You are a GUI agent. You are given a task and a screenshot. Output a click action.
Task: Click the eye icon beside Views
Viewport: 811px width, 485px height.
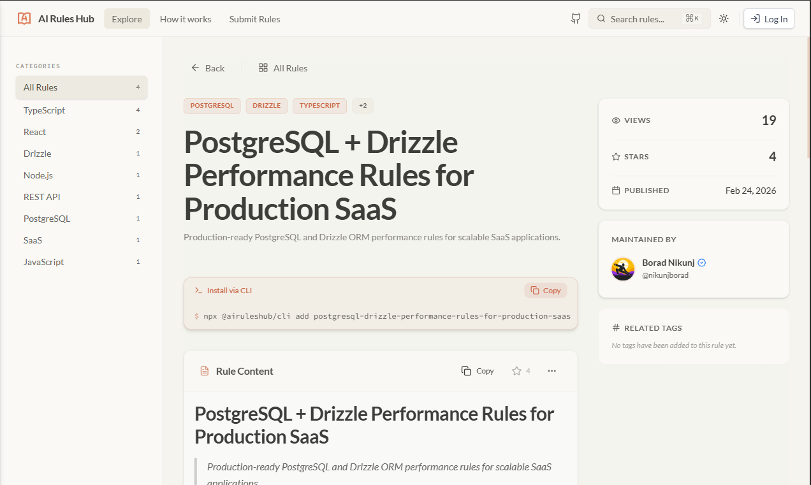pos(615,120)
